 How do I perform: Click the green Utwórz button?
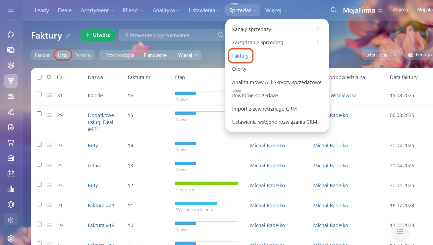[x=98, y=35]
